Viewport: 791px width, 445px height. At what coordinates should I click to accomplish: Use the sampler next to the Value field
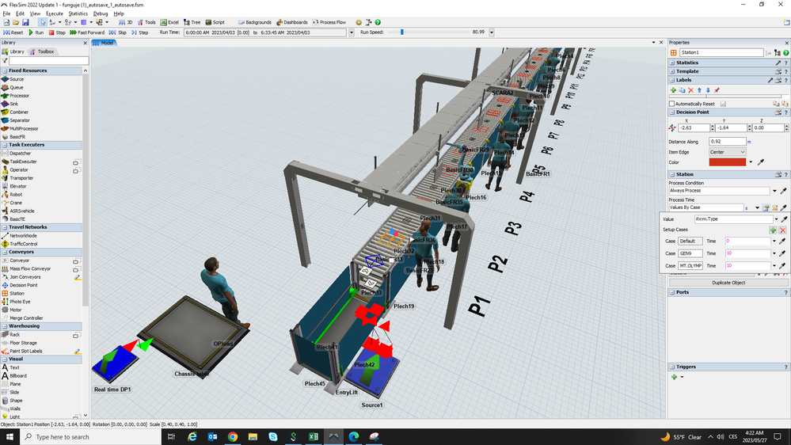pos(784,219)
